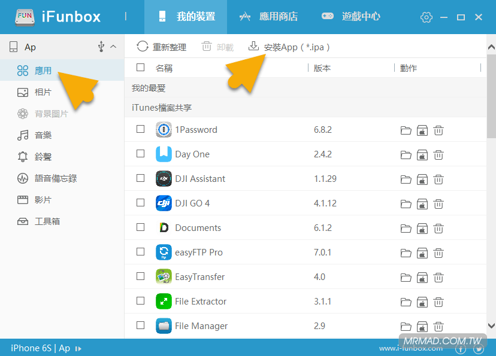Click the app list scrollbar down arrow

tap(491, 325)
